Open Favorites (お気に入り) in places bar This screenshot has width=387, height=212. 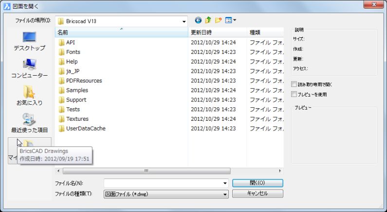tap(30, 96)
